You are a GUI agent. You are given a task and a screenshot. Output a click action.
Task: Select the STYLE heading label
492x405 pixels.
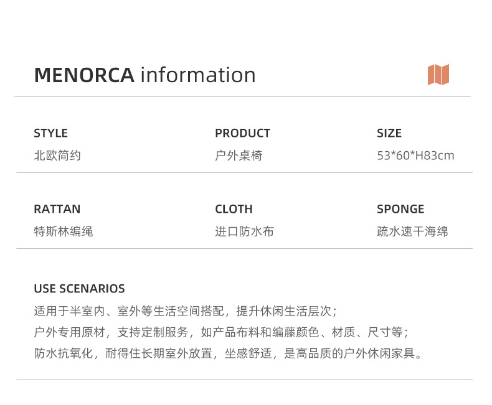pyautogui.click(x=50, y=133)
